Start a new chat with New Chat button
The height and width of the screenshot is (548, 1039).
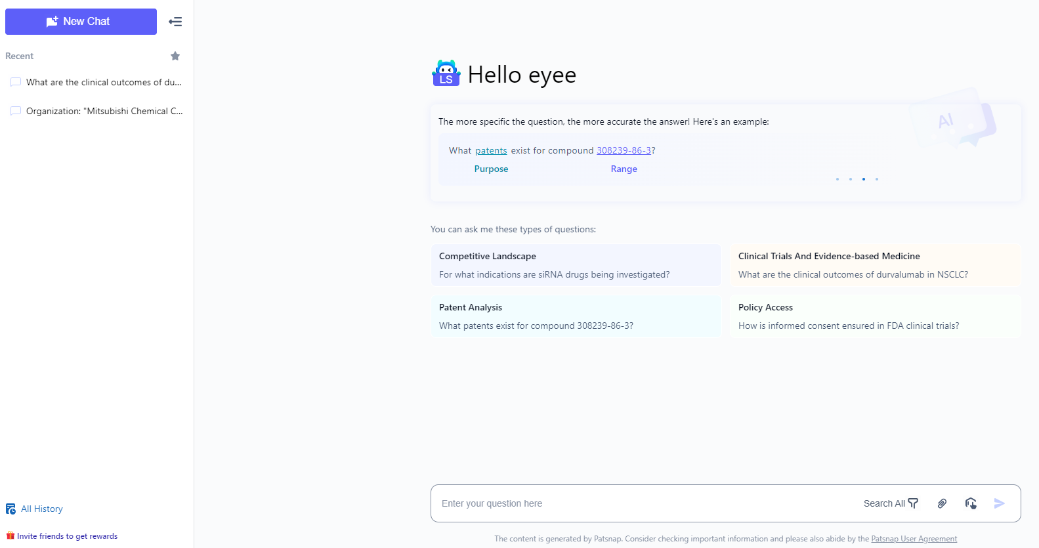point(81,22)
